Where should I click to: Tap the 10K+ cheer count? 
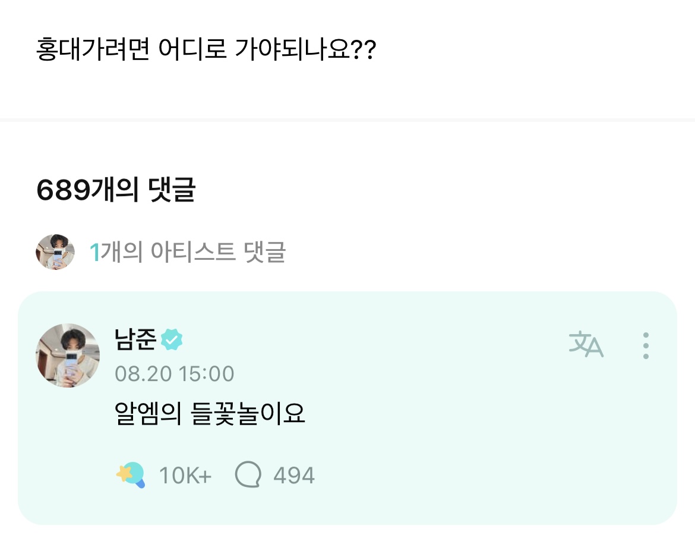(185, 476)
